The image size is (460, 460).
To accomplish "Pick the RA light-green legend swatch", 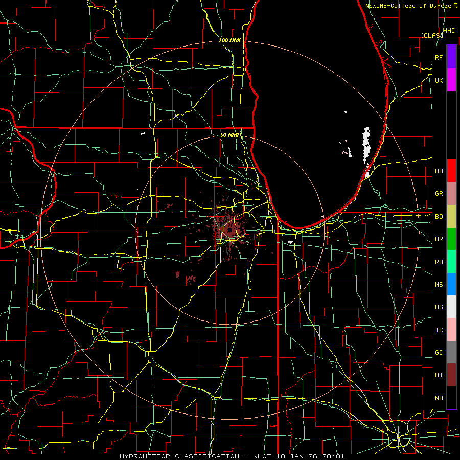I will click(x=451, y=262).
